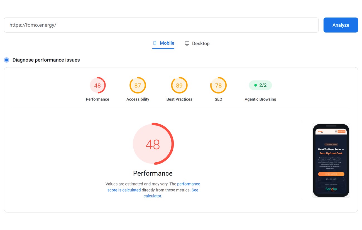Viewport: 362px width, 230px height.
Task: Select the Accessibility score gauge 87
Action: pos(138,85)
